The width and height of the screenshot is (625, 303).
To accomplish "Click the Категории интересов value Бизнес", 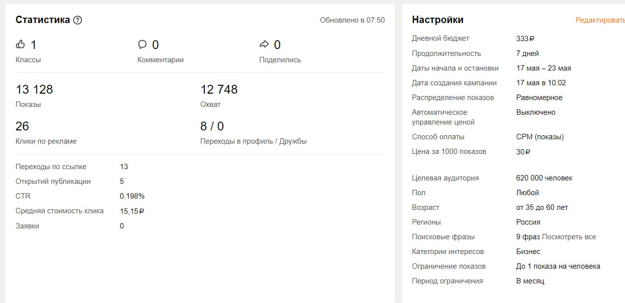I will (x=528, y=252).
